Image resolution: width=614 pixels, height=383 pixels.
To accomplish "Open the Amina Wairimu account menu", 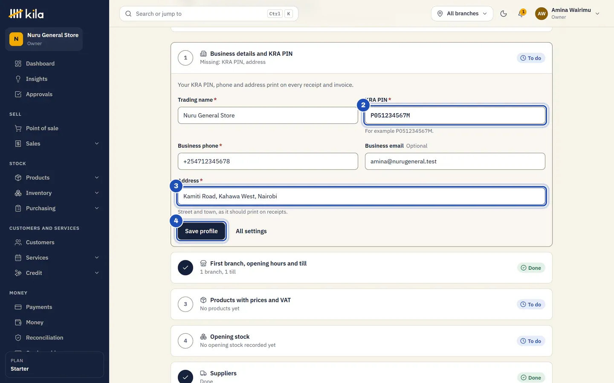I will tap(568, 14).
